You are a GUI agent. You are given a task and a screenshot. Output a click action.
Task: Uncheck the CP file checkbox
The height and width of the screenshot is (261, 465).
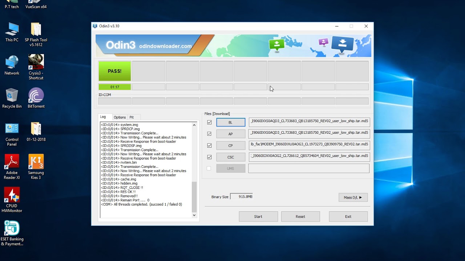tap(209, 145)
